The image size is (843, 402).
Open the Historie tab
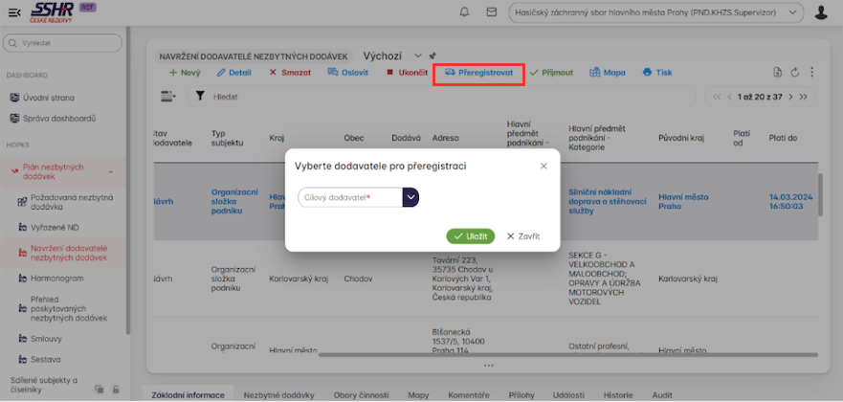pos(617,393)
